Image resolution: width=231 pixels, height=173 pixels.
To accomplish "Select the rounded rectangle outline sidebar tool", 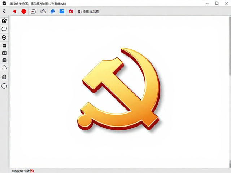I will click(4, 29).
